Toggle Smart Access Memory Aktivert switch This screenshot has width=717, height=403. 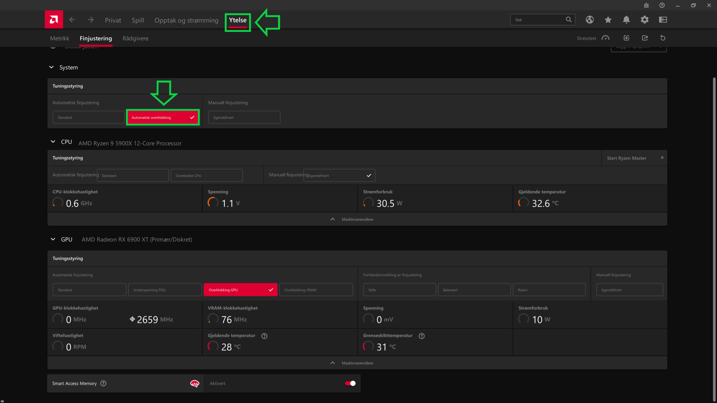click(350, 383)
